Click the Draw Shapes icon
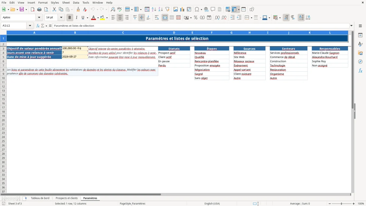 pos(252,9)
